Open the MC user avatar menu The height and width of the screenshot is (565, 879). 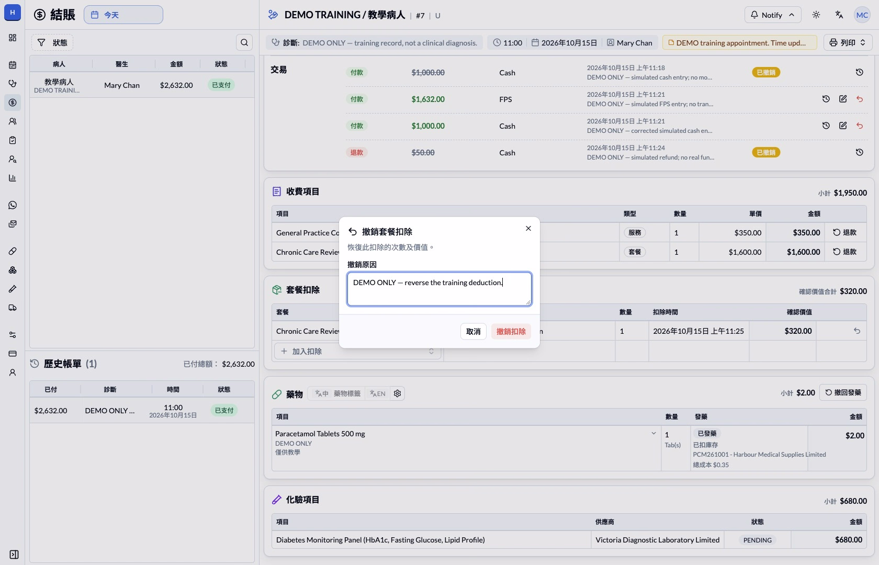click(x=862, y=15)
